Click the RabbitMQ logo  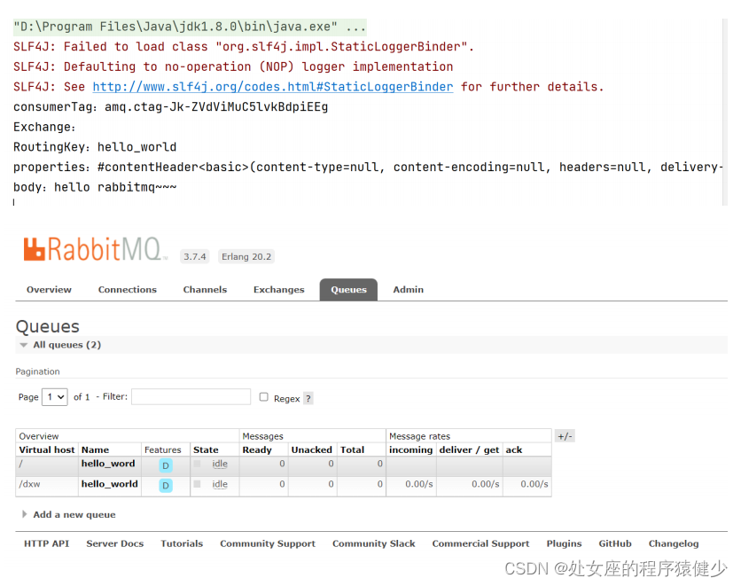[95, 250]
